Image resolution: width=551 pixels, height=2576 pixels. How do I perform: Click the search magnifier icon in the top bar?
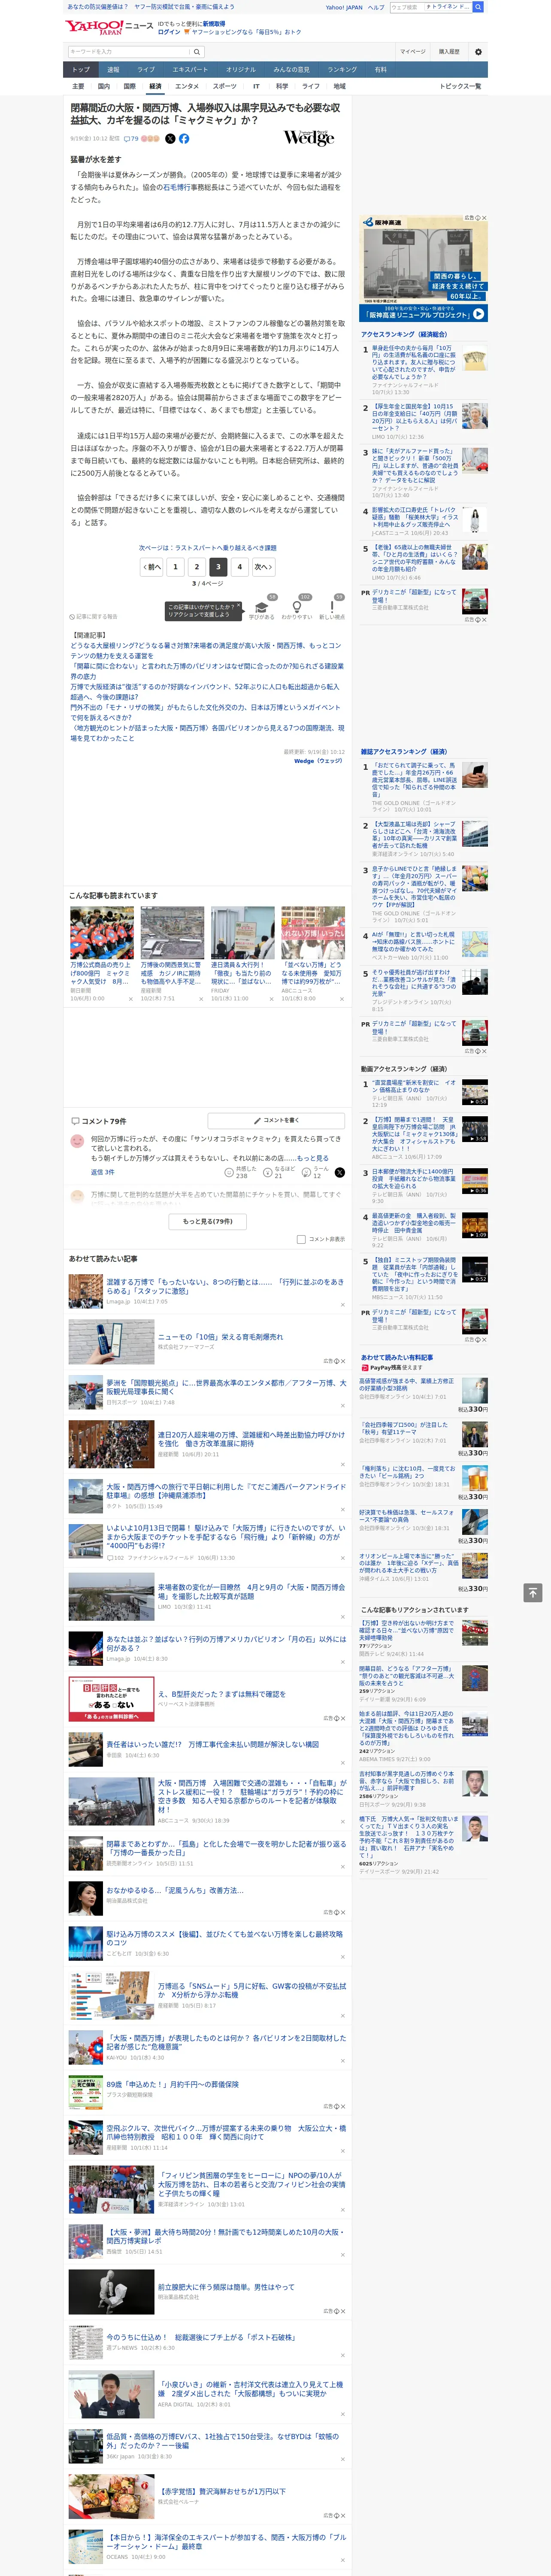click(478, 7)
